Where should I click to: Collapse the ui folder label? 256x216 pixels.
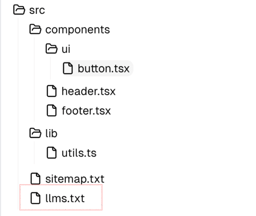[66, 49]
